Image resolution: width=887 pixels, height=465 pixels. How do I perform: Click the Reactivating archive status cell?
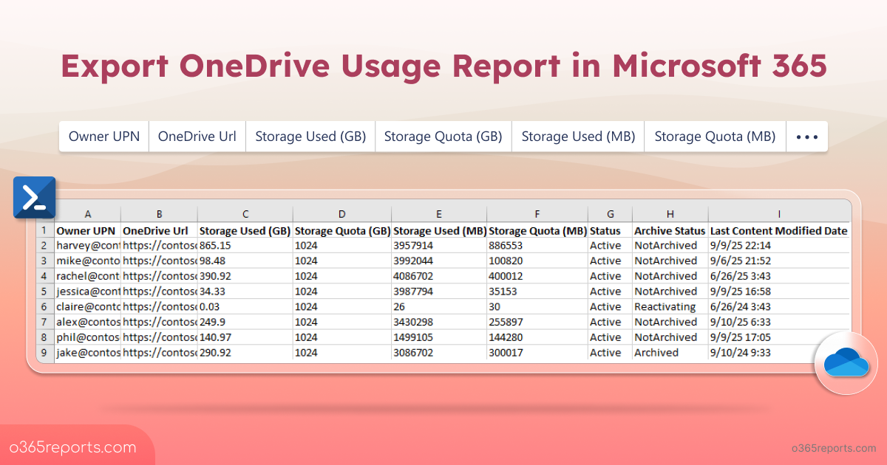[x=665, y=306]
